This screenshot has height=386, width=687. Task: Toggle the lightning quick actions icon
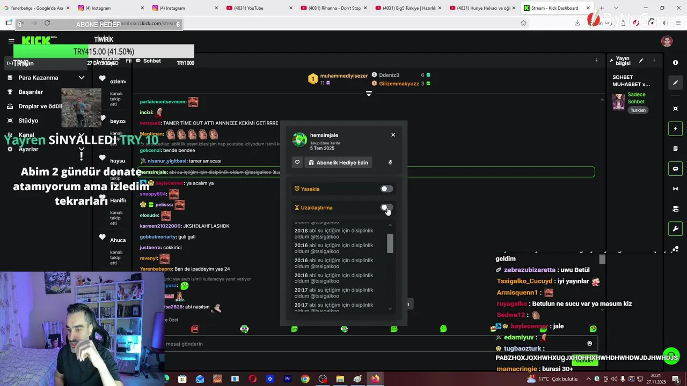click(x=675, y=129)
